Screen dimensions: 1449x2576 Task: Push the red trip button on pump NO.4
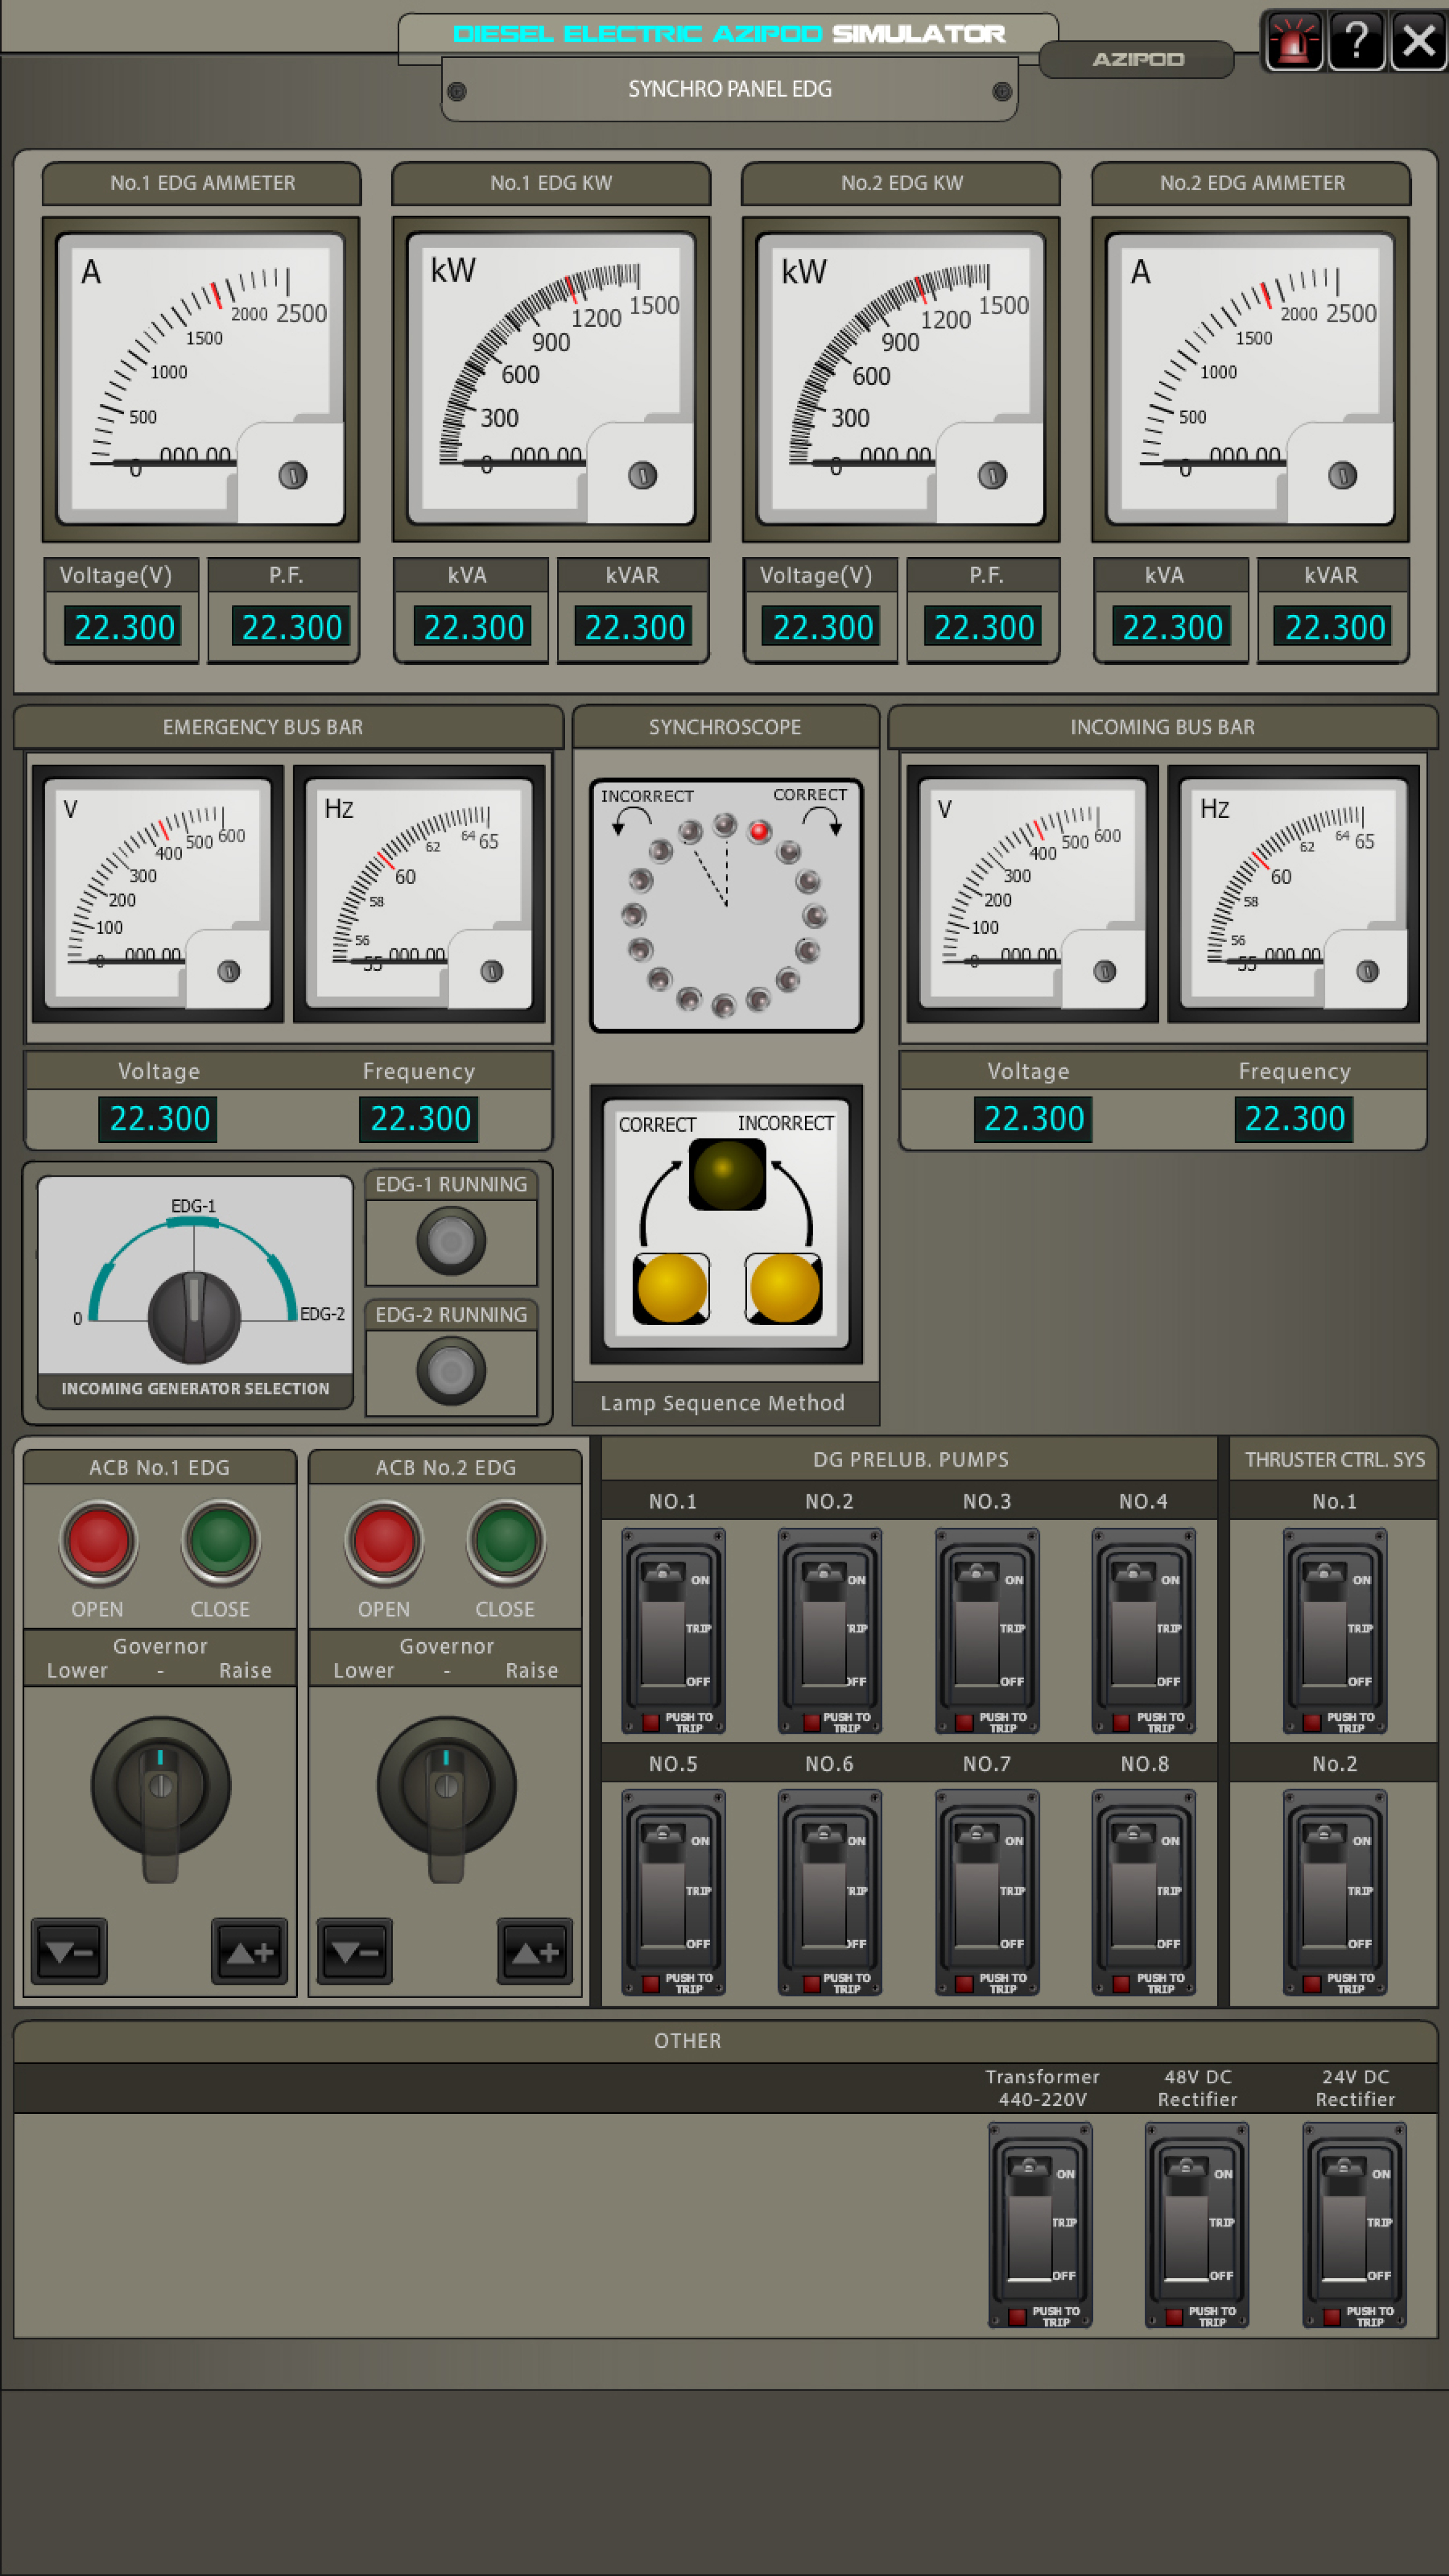[x=1121, y=1722]
